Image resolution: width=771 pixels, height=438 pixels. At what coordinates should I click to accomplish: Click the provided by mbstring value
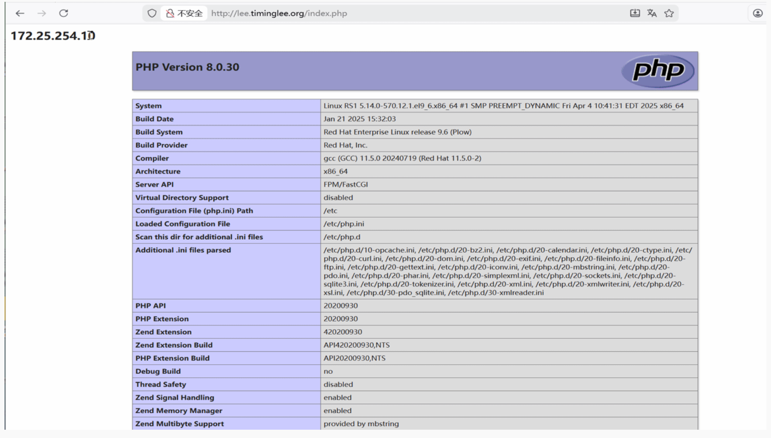point(361,424)
